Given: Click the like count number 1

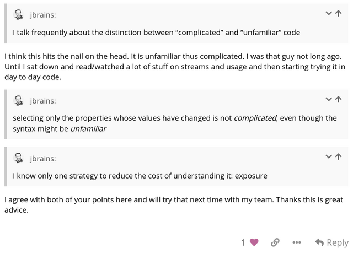Looking at the screenshot, I should click(x=243, y=242).
